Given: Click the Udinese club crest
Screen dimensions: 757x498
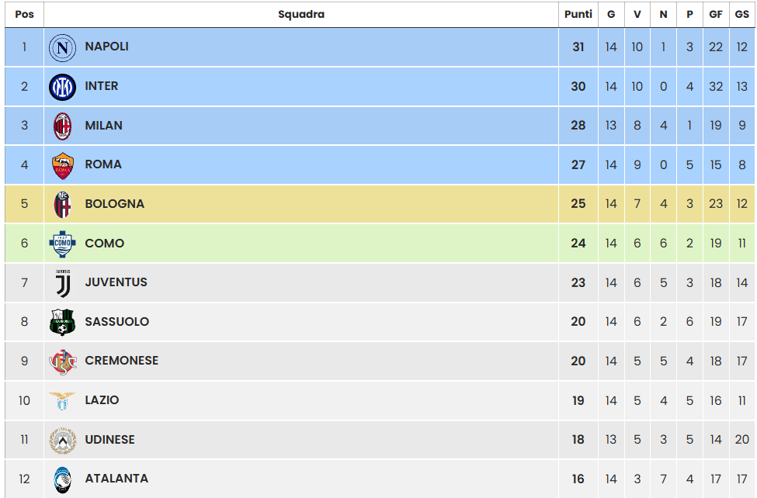Looking at the screenshot, I should 63,441.
